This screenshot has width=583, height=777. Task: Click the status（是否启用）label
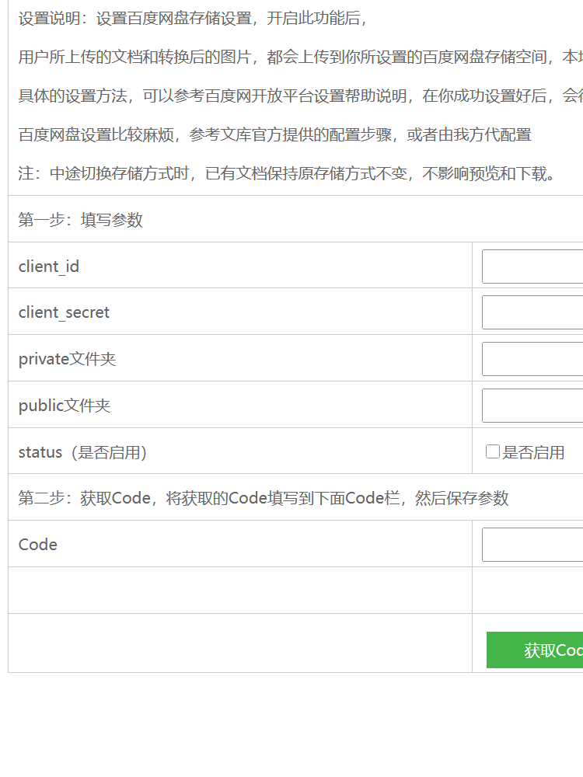(83, 452)
